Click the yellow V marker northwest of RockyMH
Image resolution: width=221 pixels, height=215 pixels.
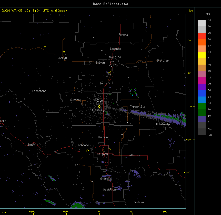(x=45, y=47)
